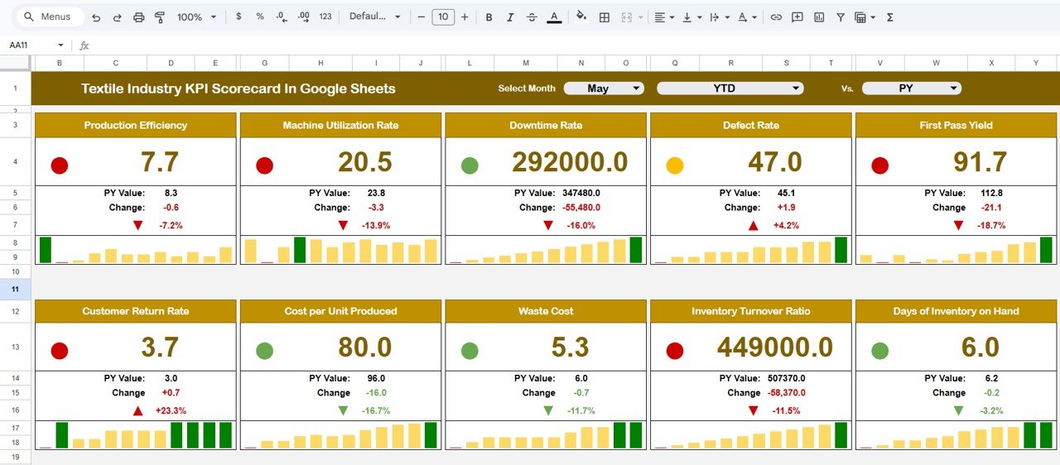1060x465 pixels.
Task: Open the PY comparison dropdown
Action: click(x=911, y=89)
